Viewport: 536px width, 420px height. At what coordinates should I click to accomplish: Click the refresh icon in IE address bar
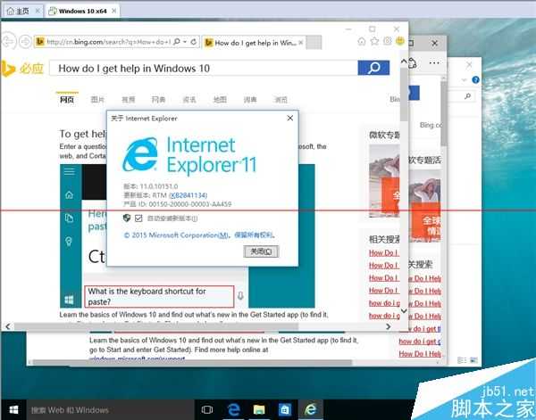(x=194, y=42)
